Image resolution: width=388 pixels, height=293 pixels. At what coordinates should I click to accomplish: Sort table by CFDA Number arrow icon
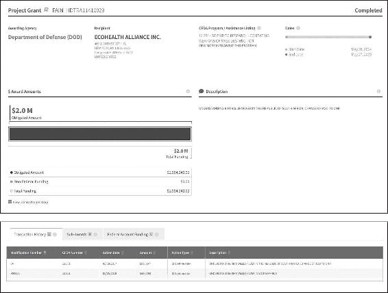(x=86, y=253)
